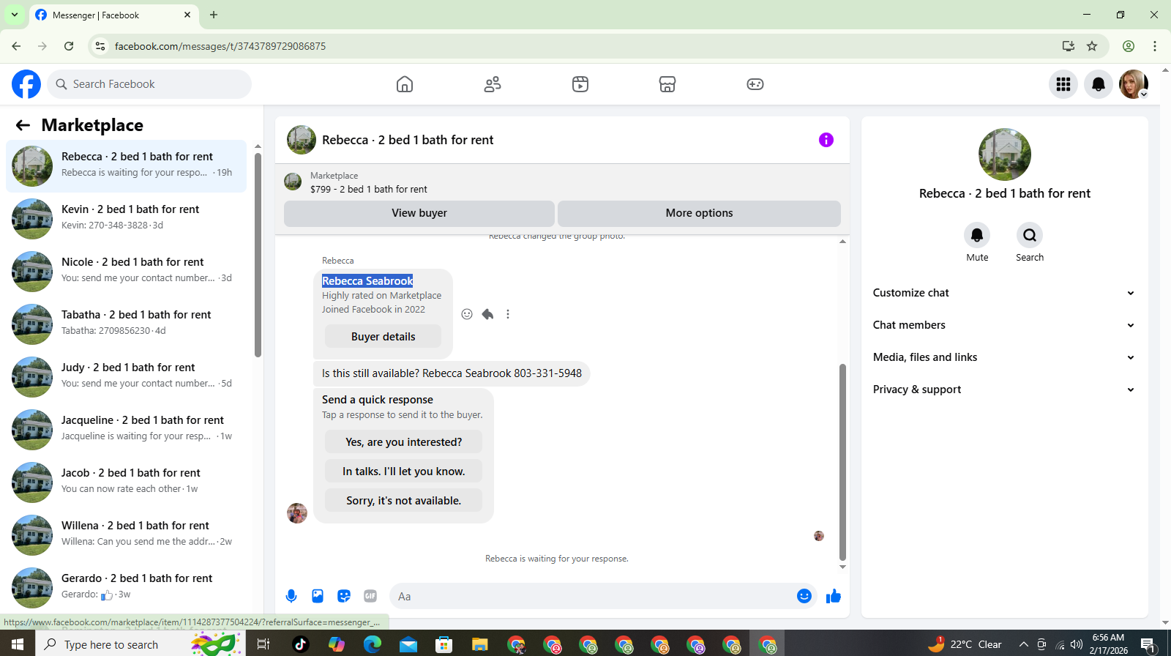1171x656 pixels.
Task: Choose a sticker from sticker icon
Action: (344, 596)
